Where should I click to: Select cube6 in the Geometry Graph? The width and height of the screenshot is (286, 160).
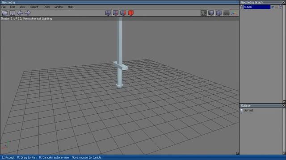257,7
